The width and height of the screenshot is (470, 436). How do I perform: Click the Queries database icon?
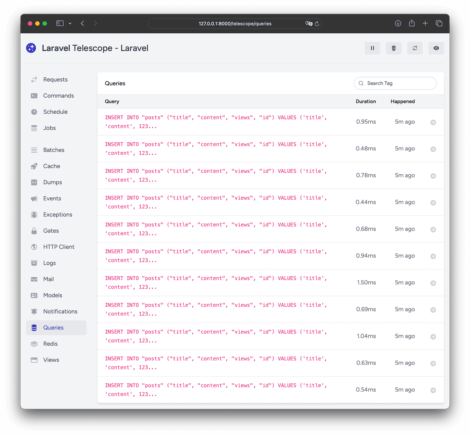(34, 328)
